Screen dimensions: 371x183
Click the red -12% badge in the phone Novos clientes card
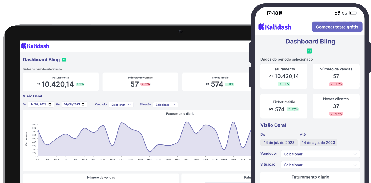tap(336, 114)
